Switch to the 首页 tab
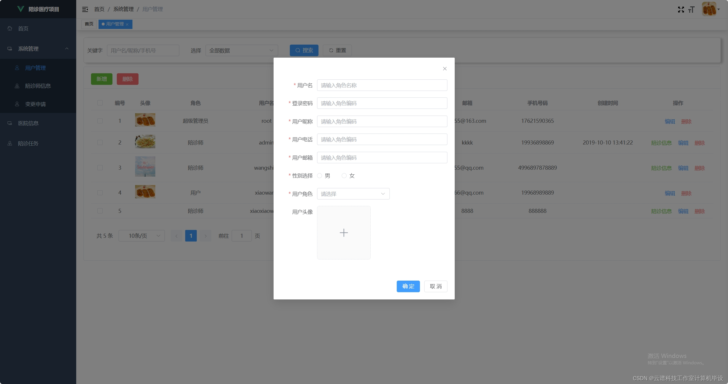Image resolution: width=728 pixels, height=384 pixels. coord(89,24)
